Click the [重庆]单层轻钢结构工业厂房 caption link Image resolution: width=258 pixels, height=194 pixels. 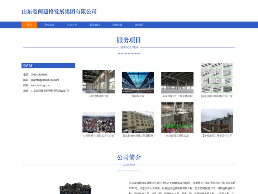tap(217, 96)
